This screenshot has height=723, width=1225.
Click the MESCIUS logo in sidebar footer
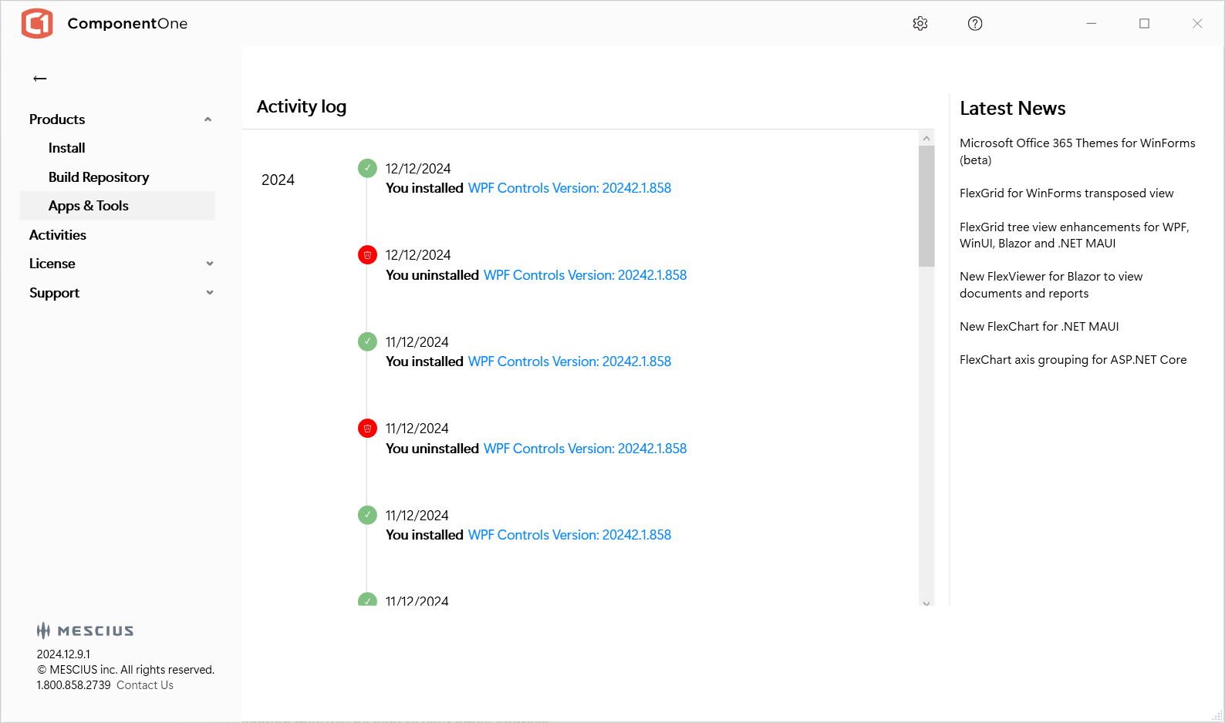point(85,631)
